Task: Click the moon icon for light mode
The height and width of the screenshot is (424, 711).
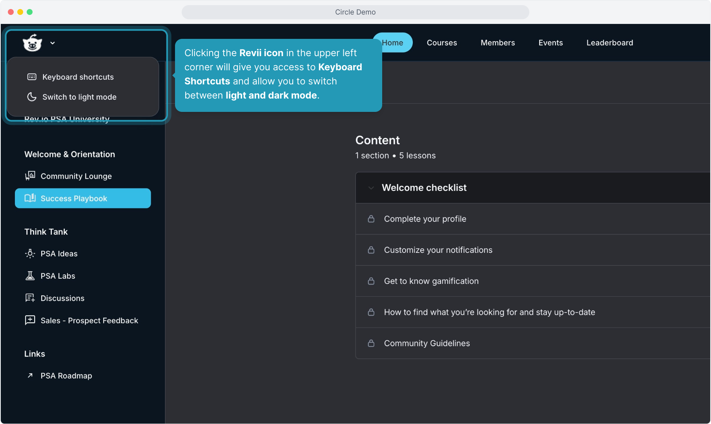Action: (32, 97)
